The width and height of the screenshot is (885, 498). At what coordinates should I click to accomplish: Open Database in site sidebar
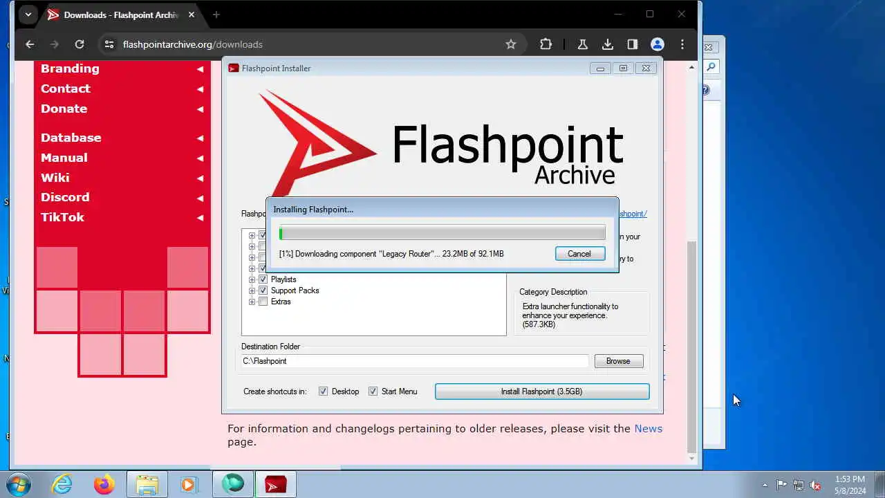pos(71,138)
